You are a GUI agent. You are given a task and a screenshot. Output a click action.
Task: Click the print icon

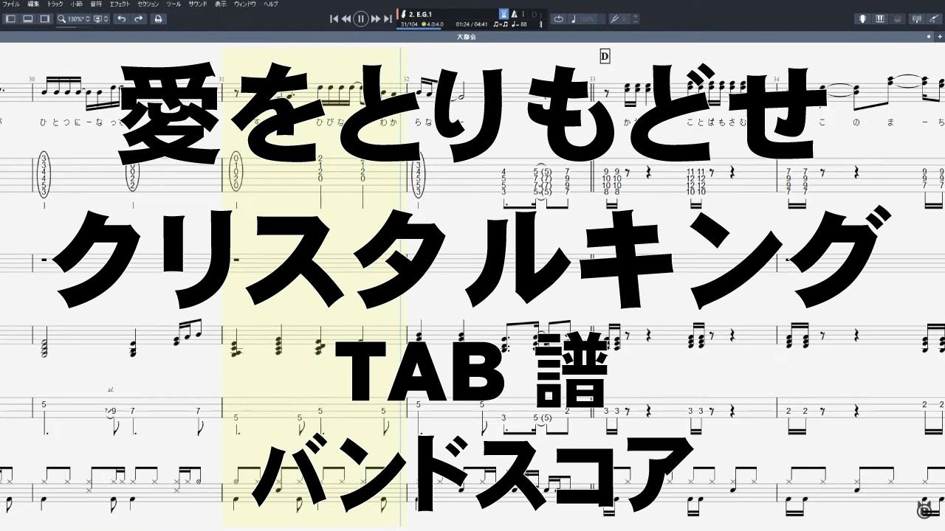[x=158, y=19]
